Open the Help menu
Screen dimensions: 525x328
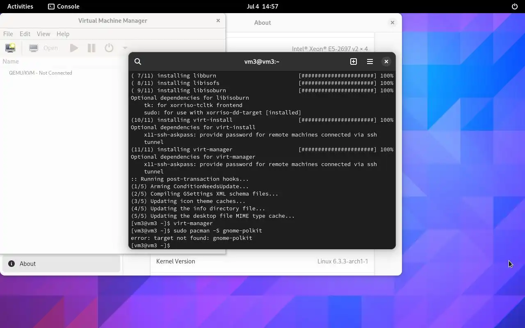tap(63, 34)
